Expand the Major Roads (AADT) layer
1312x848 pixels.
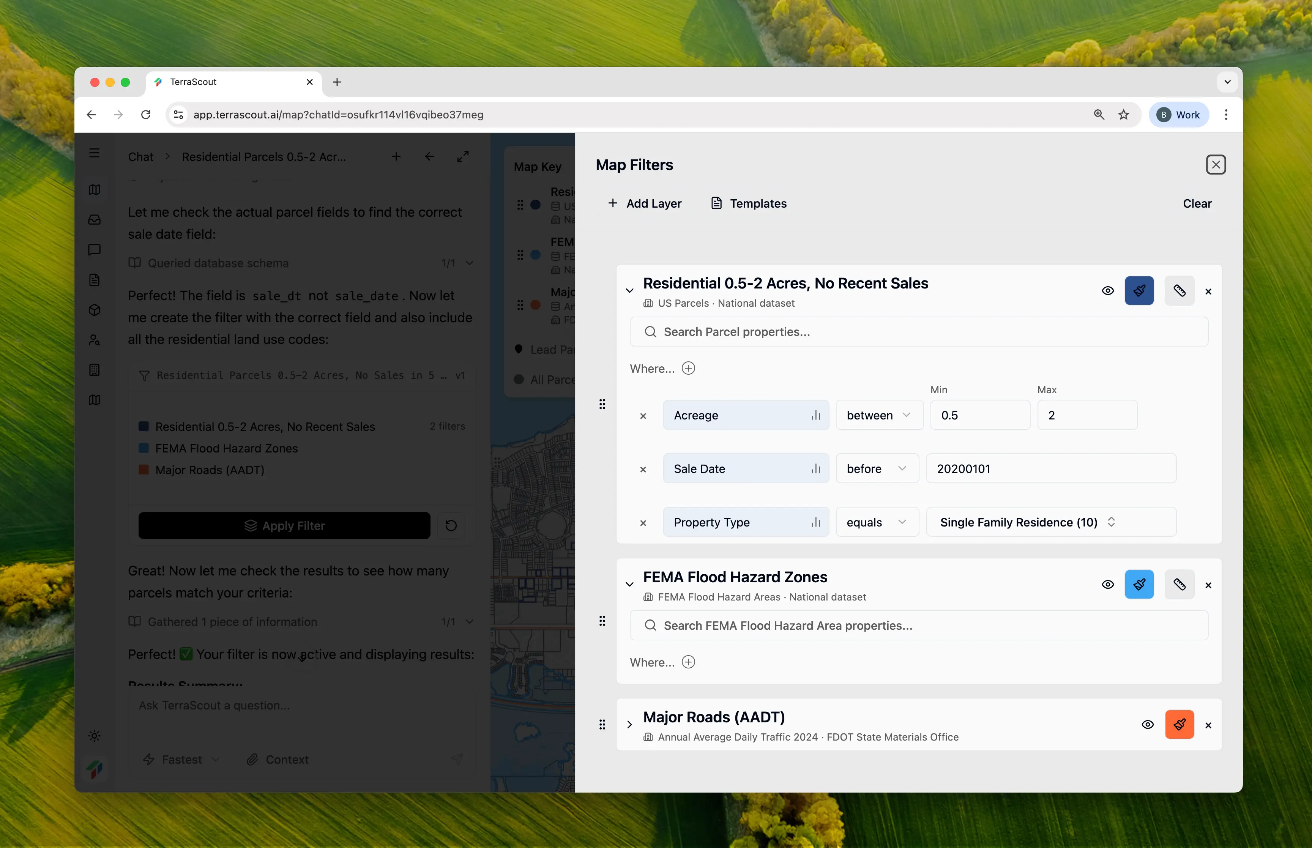pyautogui.click(x=629, y=725)
